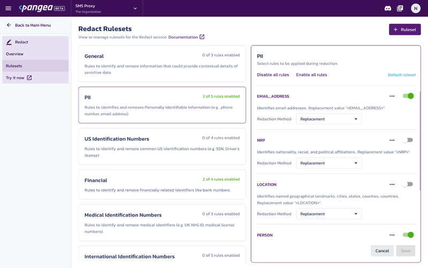Viewport: 428px width, 268px height.
Task: Click the add Ruleset button
Action: (404, 29)
